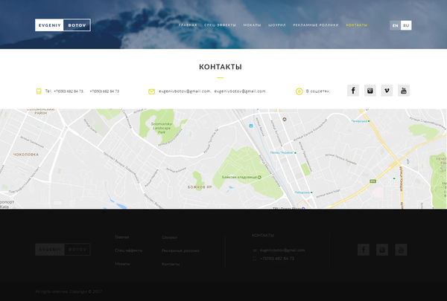
Task: Open the YouTube social icon in contacts row
Action: (404, 91)
